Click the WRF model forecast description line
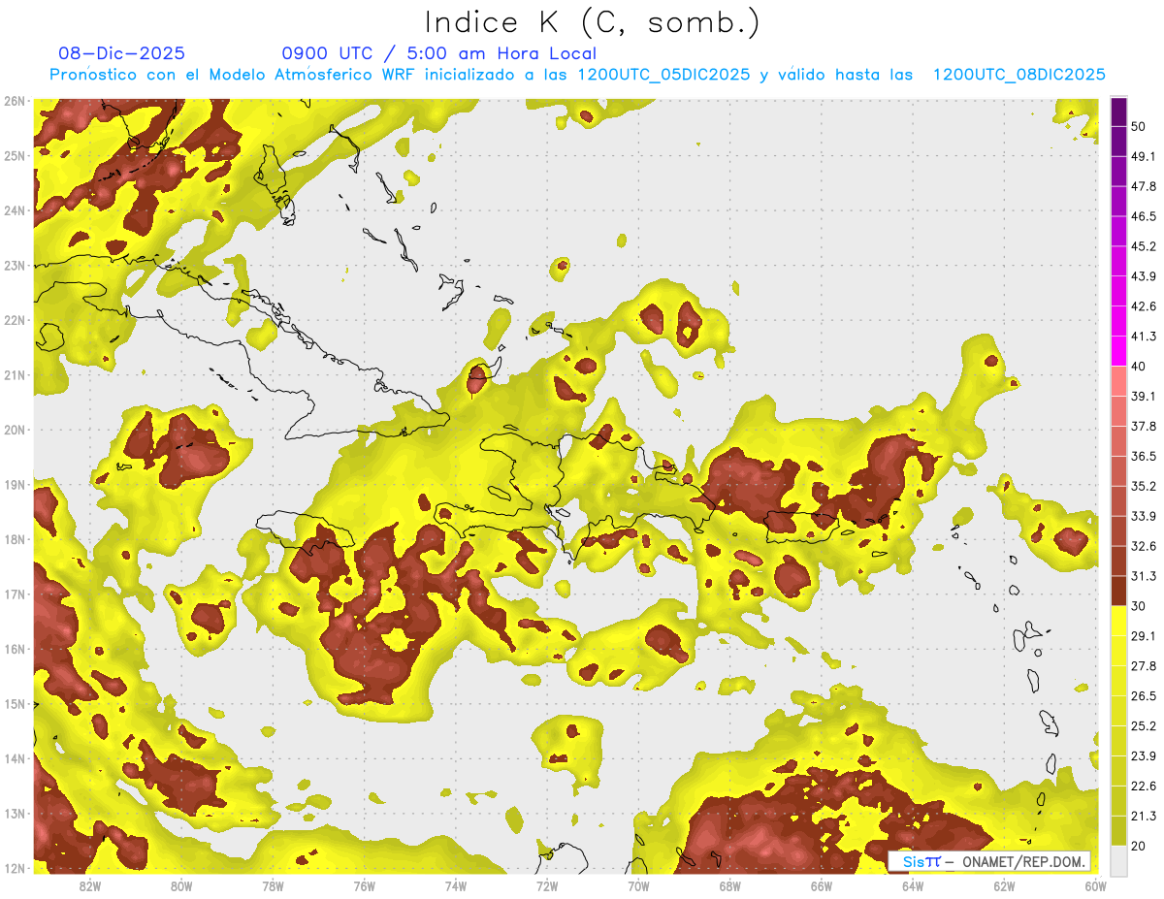Screen dimensions: 1164x899 click(x=577, y=75)
